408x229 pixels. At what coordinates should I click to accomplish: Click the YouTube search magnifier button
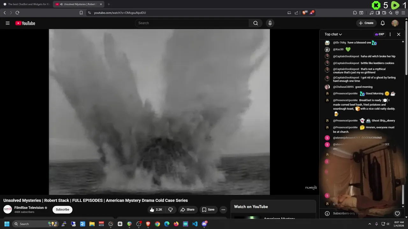256,23
